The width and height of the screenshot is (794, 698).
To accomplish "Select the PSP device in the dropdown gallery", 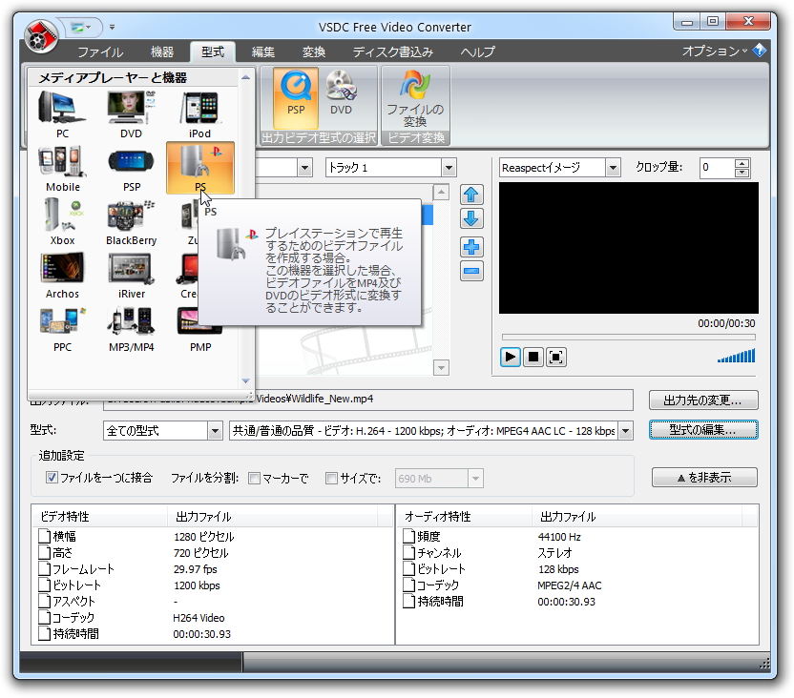I will [131, 169].
